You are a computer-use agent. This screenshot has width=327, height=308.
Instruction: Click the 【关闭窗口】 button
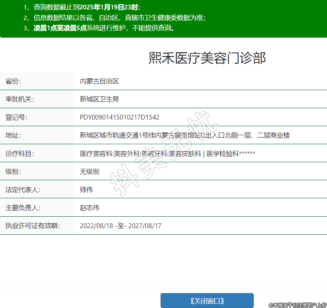207,301
